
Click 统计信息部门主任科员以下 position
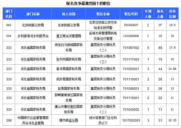tap(103, 121)
